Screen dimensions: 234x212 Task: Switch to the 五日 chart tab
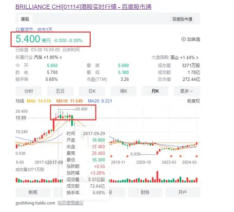pyautogui.click(x=60, y=91)
